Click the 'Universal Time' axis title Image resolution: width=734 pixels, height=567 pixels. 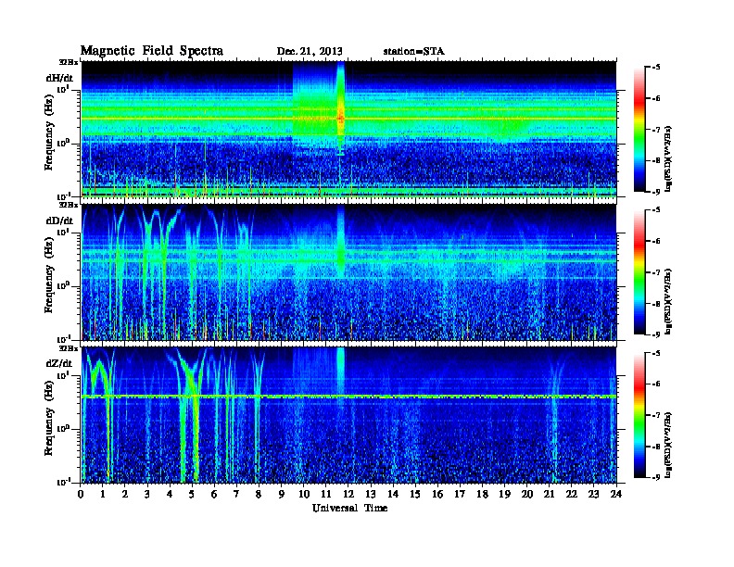pos(349,508)
